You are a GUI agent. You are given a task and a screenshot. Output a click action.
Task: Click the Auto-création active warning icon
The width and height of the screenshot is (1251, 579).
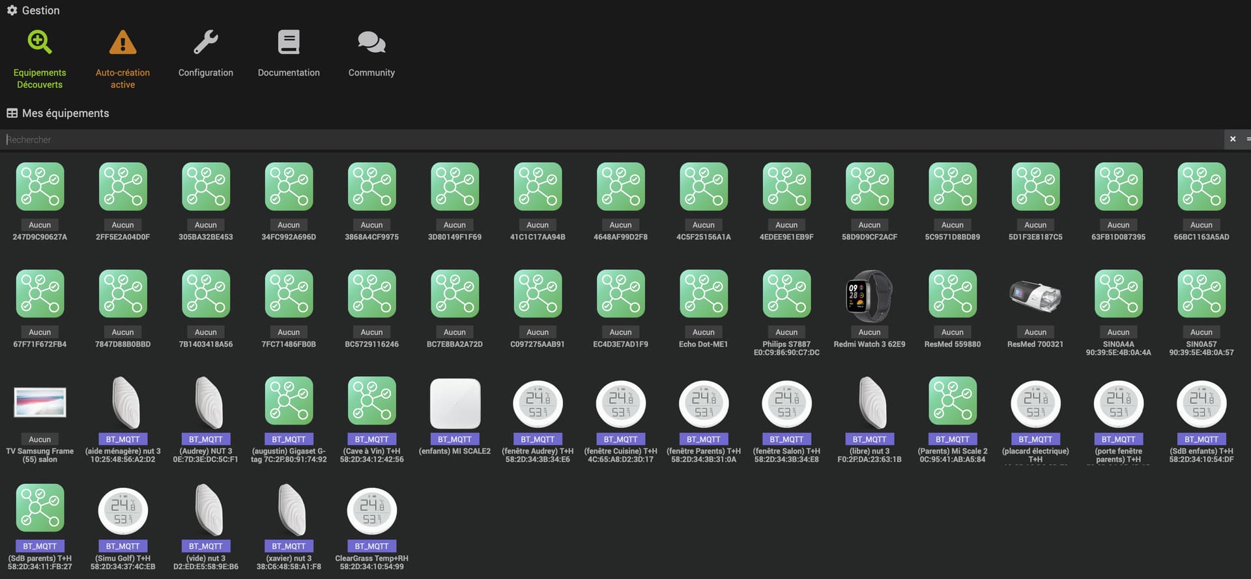[x=122, y=43]
